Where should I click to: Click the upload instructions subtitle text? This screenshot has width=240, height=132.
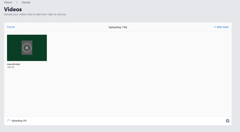[x=35, y=14]
